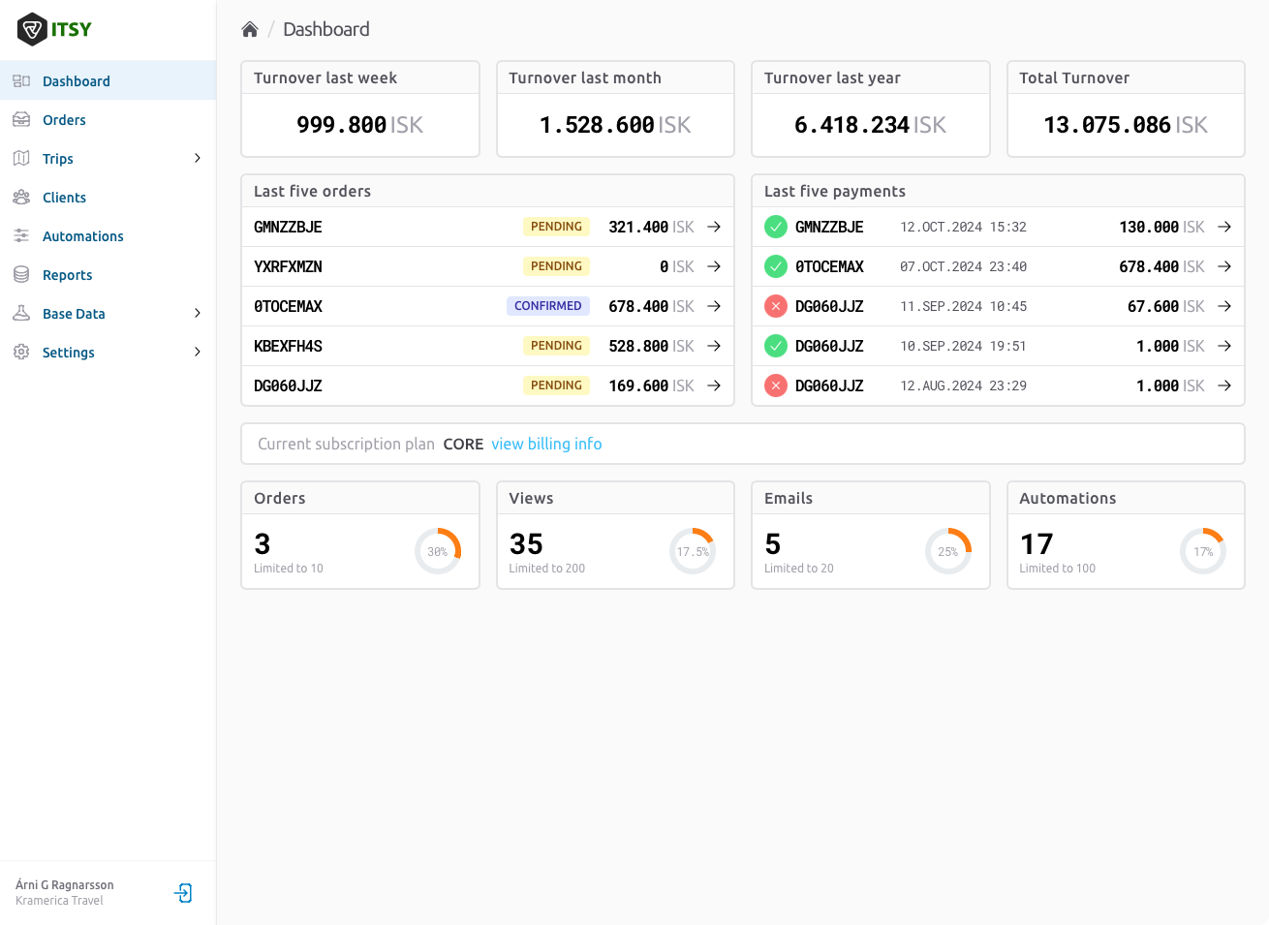Click Turnover last week value 999.800

coord(342,125)
